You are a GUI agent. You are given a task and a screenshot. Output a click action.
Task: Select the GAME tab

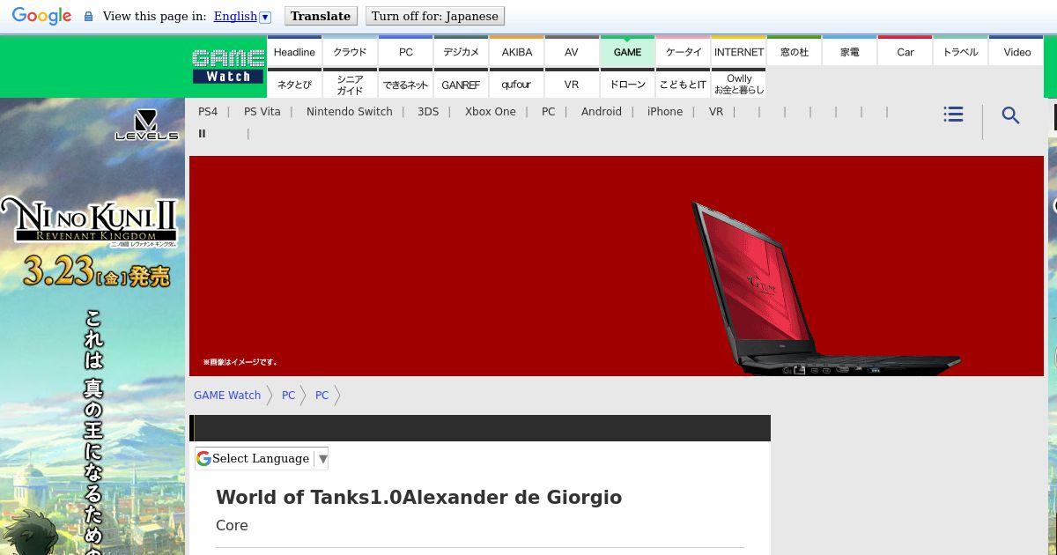click(627, 51)
